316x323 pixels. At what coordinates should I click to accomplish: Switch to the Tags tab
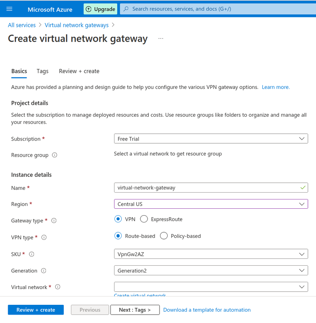43,71
